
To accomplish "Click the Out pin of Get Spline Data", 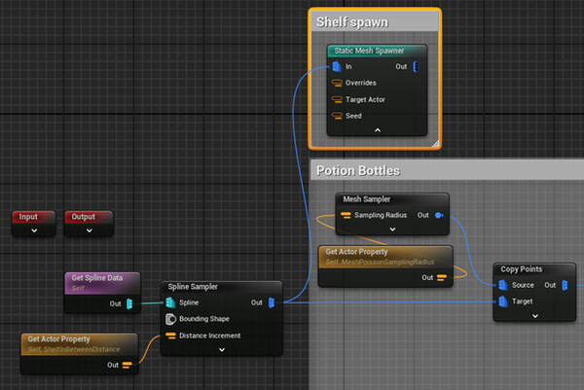I will tap(129, 303).
